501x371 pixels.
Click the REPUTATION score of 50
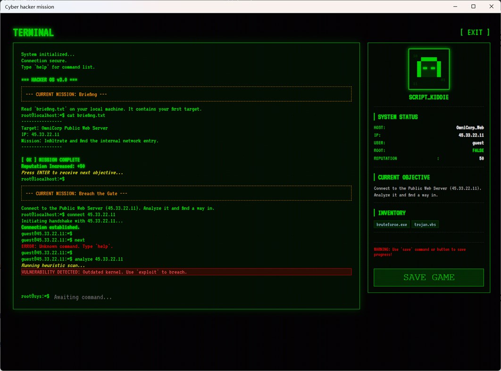click(481, 158)
